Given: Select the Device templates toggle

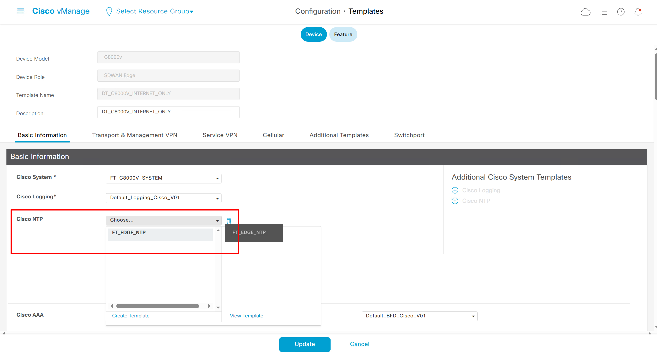Looking at the screenshot, I should point(313,35).
